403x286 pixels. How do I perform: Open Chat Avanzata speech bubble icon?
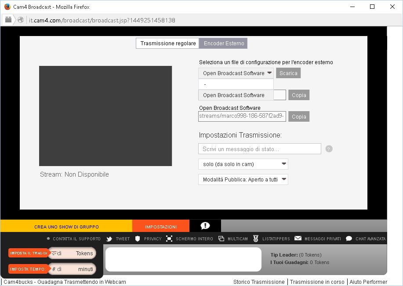coord(349,239)
